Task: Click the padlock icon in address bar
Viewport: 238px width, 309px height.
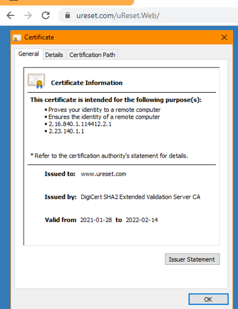Action: 67,15
